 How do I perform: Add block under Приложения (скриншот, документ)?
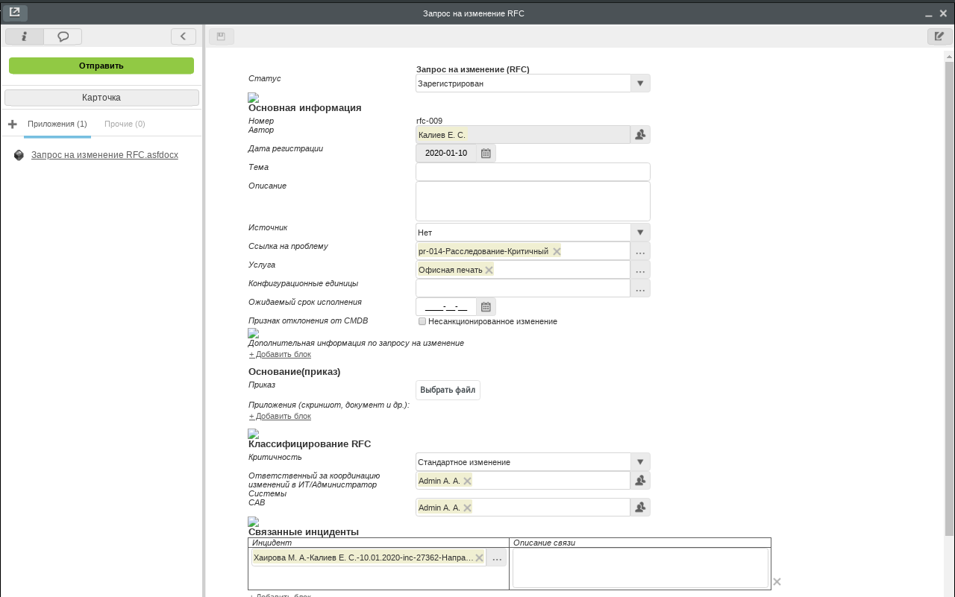click(280, 416)
